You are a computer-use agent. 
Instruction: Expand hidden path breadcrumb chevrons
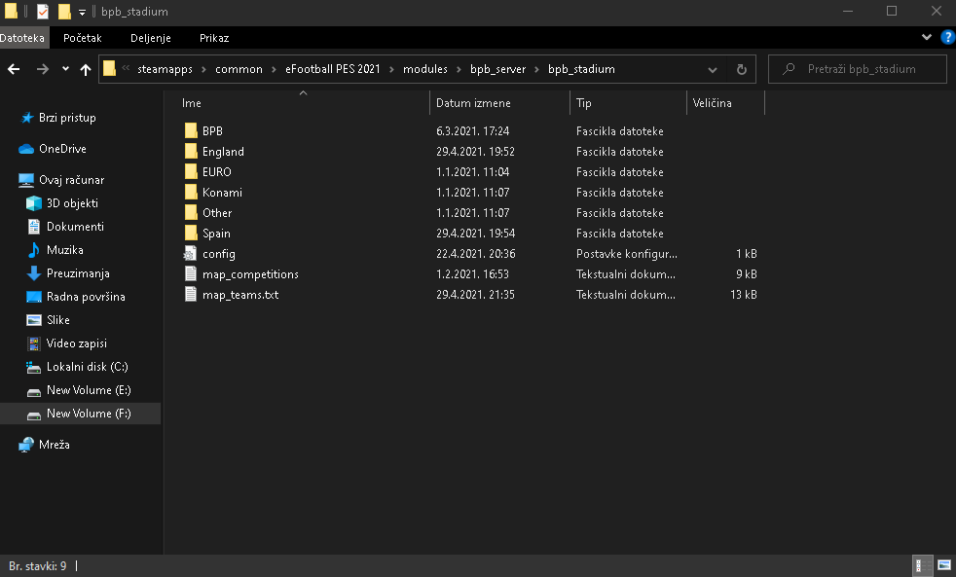pyautogui.click(x=126, y=68)
